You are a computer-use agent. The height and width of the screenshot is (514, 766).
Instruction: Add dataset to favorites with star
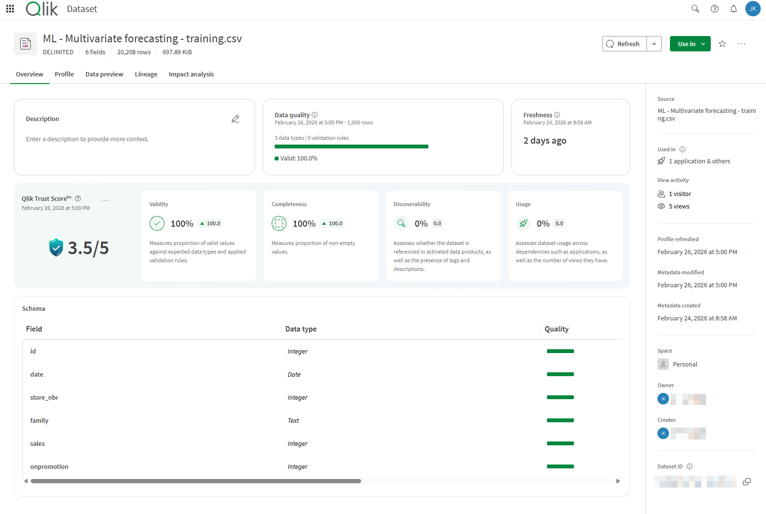(722, 44)
